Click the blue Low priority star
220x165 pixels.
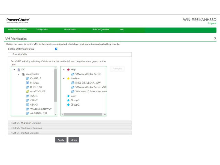click(x=68, y=96)
